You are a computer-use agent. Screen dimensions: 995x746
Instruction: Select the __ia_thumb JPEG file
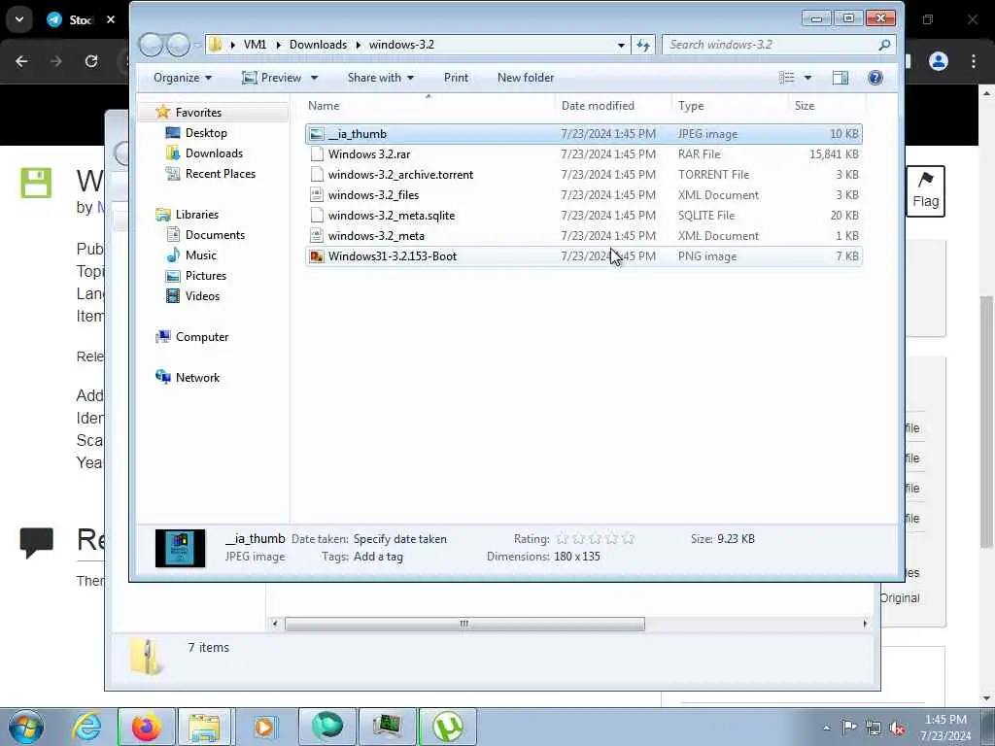583,134
